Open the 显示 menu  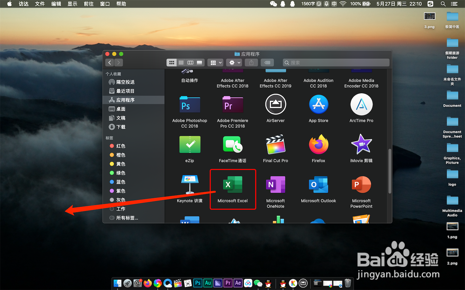click(72, 4)
